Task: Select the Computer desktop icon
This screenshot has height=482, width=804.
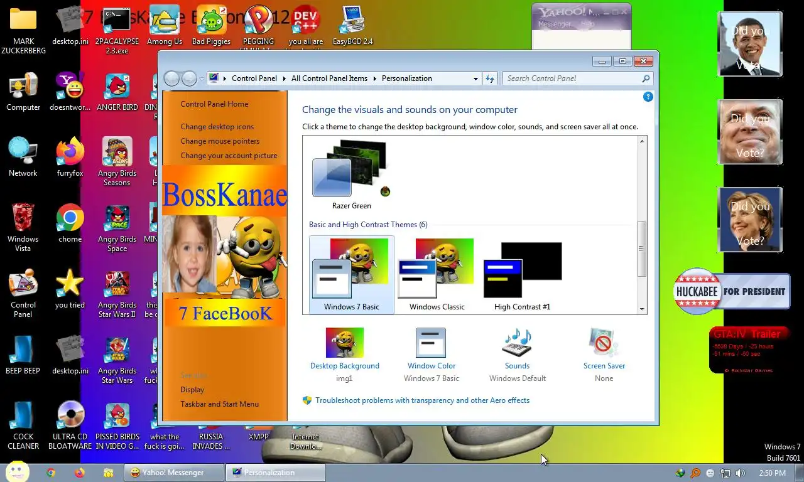Action: pyautogui.click(x=23, y=92)
